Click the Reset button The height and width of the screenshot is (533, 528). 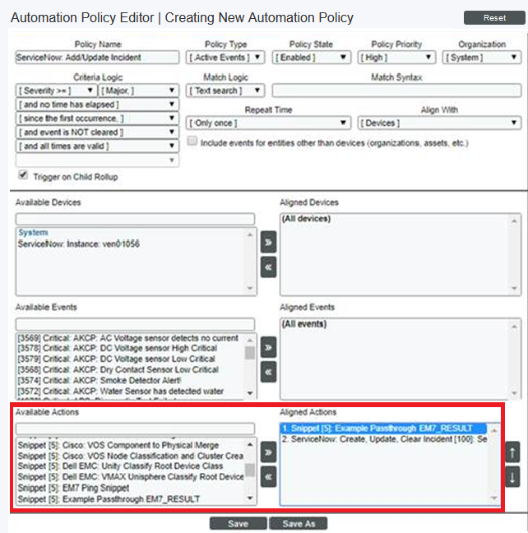(x=493, y=18)
